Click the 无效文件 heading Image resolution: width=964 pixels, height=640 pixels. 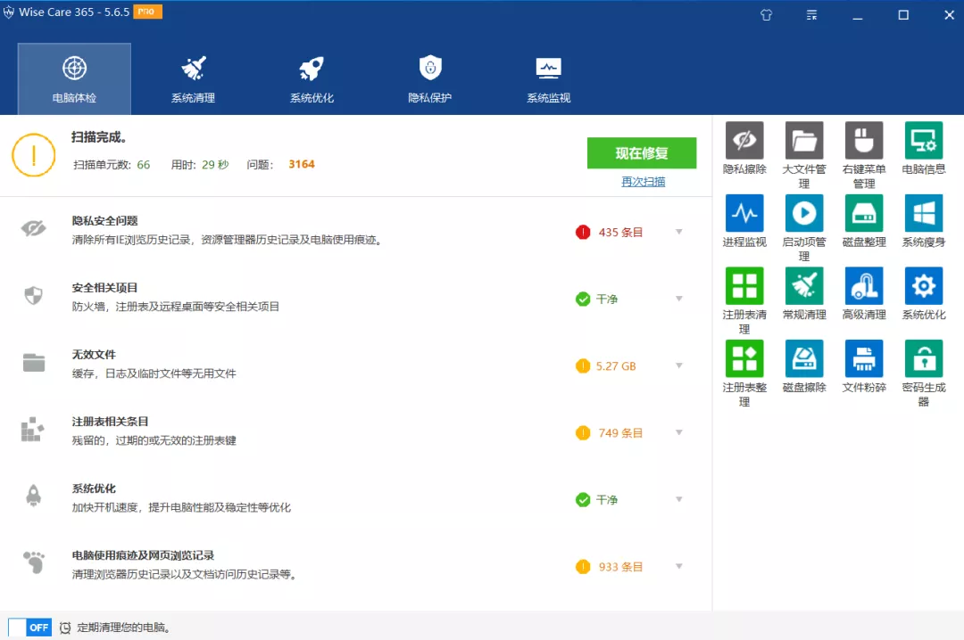[94, 355]
